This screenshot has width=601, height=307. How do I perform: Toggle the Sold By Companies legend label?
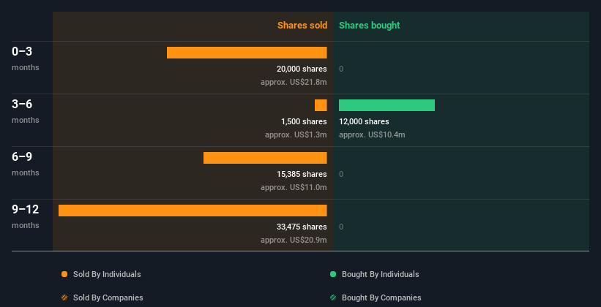tap(108, 297)
